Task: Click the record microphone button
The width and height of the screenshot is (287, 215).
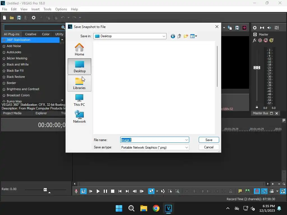Action: [x=76, y=191]
